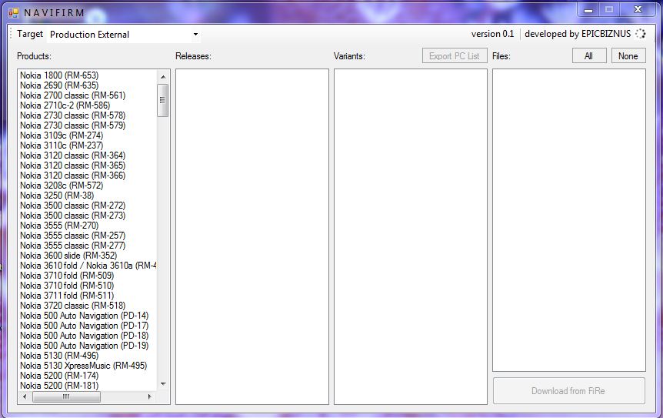Select Nokia 3120 classic (RM-366)

coord(73,176)
